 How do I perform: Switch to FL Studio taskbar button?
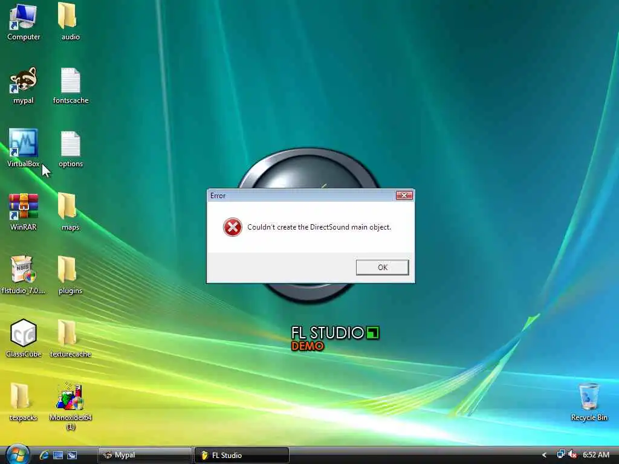pos(242,455)
